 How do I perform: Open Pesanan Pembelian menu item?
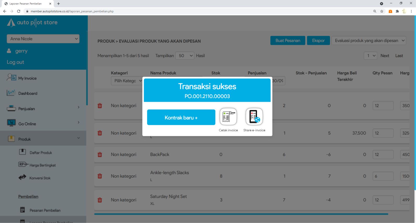(x=45, y=210)
